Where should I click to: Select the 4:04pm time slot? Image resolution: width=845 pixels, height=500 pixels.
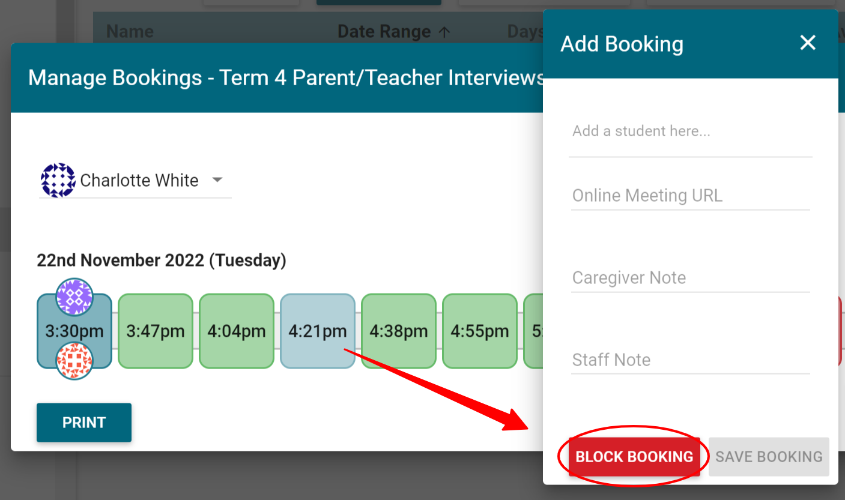tap(236, 331)
